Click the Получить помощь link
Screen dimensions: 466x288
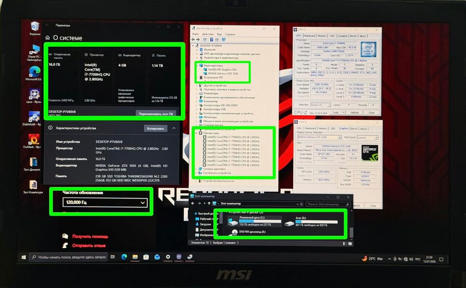(x=90, y=237)
